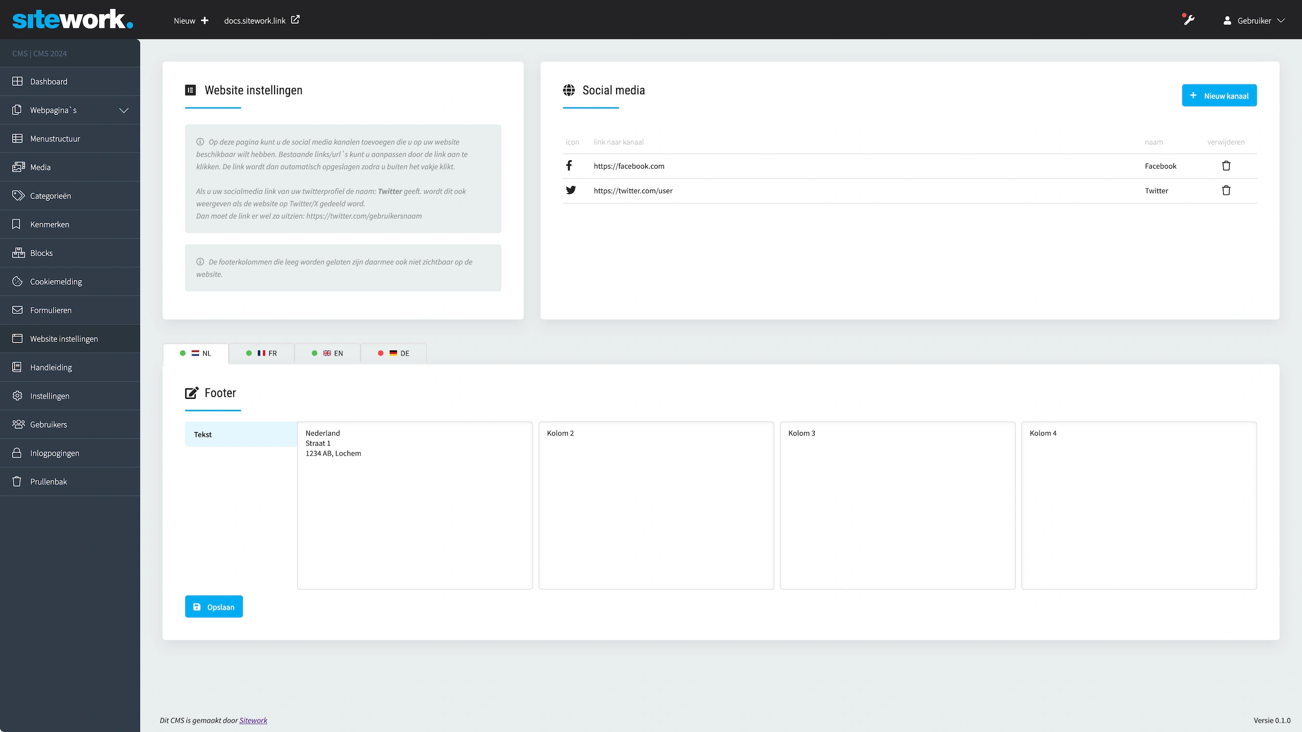Open the Gebruiker account dropdown

1254,21
